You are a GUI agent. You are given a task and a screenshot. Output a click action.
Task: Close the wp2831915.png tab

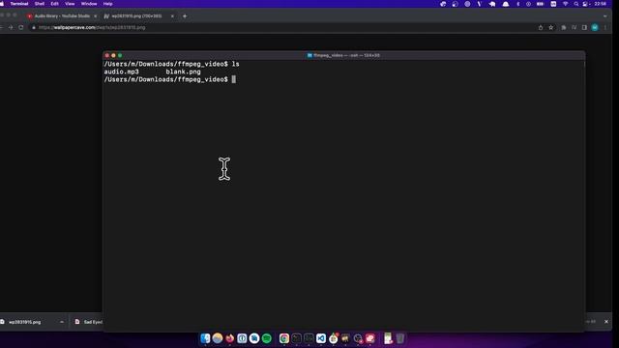point(172,16)
